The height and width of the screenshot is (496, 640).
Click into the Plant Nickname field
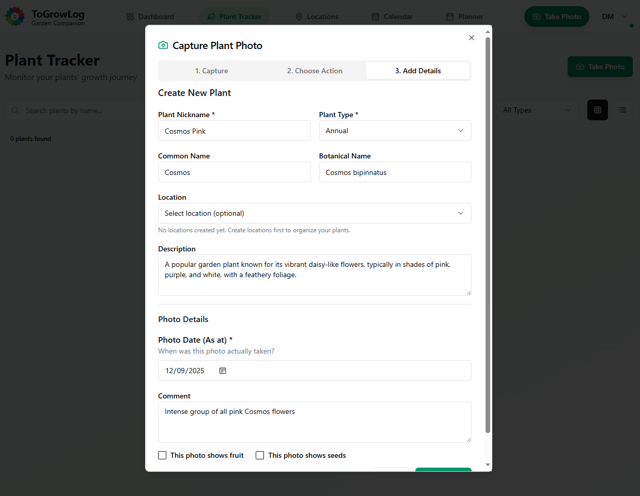(234, 131)
